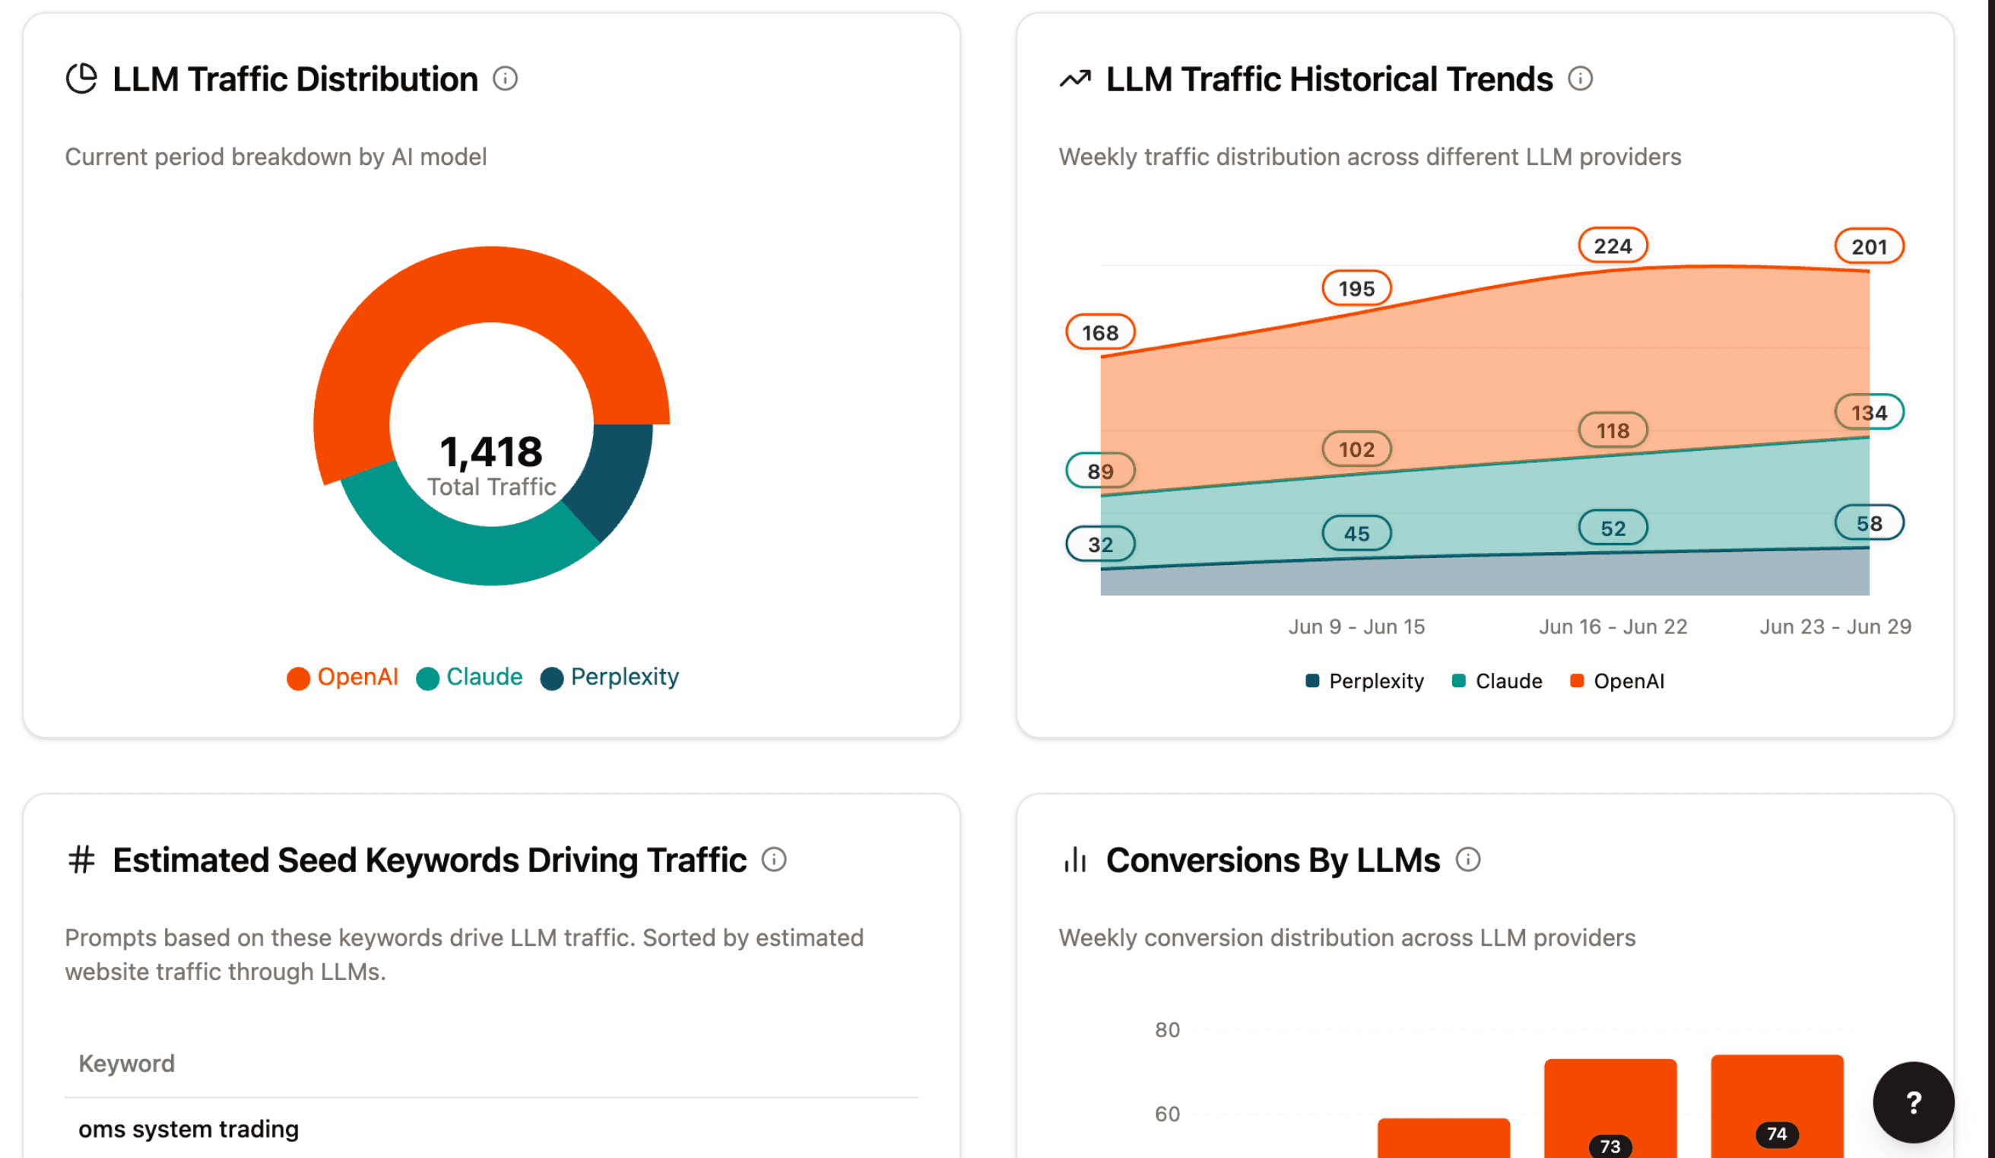Click the conversions bar labeled 74
The width and height of the screenshot is (1995, 1158).
pos(1777,1108)
